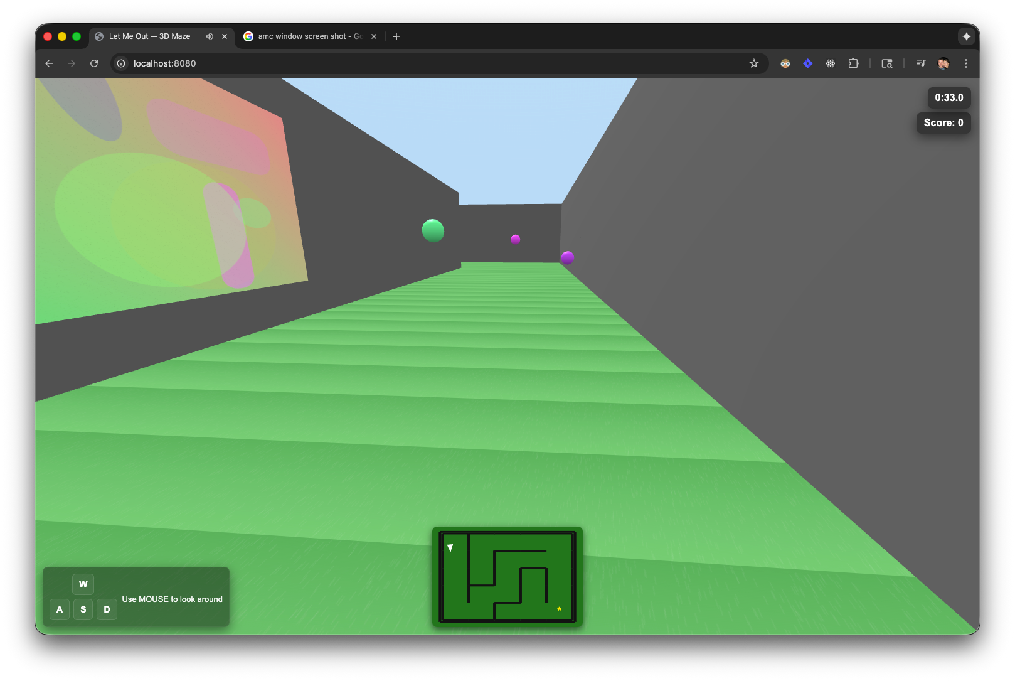Click the React DevTools extension icon
Viewport: 1015px width, 681px height.
tap(830, 63)
